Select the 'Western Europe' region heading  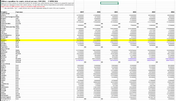[x=6, y=64]
